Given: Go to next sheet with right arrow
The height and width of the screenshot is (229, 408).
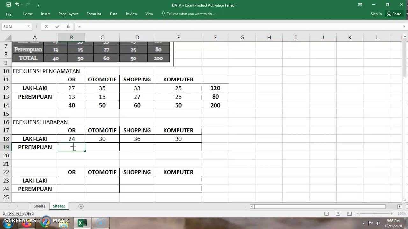Looking at the screenshot, I should point(17,206).
